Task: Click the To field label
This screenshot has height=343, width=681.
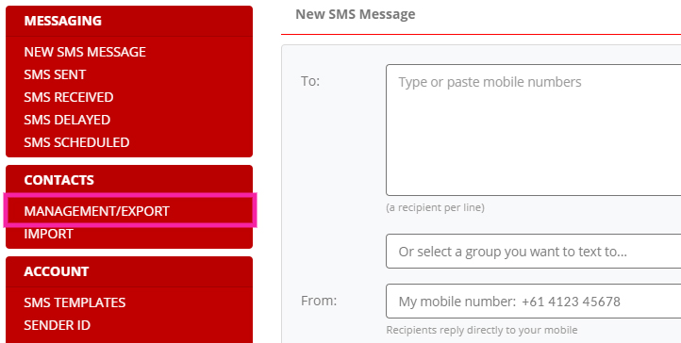Action: pyautogui.click(x=310, y=81)
